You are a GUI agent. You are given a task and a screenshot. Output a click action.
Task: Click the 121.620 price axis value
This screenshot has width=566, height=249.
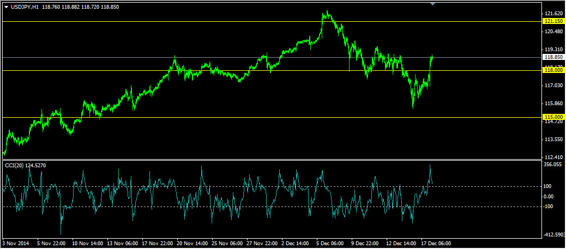[553, 14]
